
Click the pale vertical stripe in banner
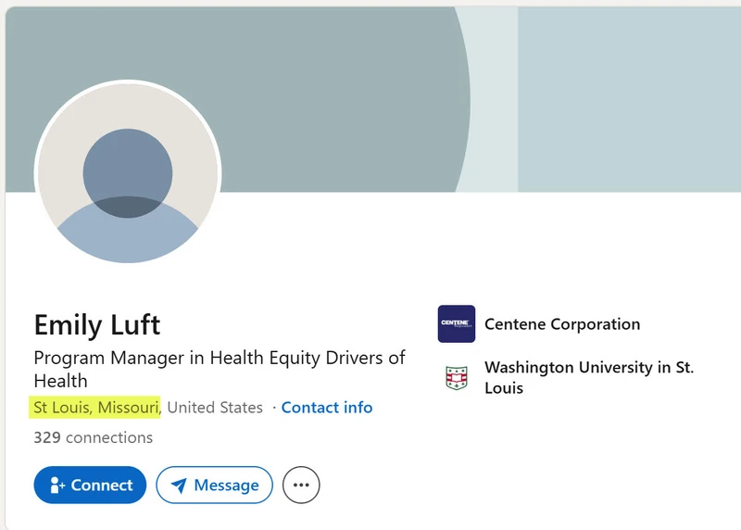[x=494, y=99]
